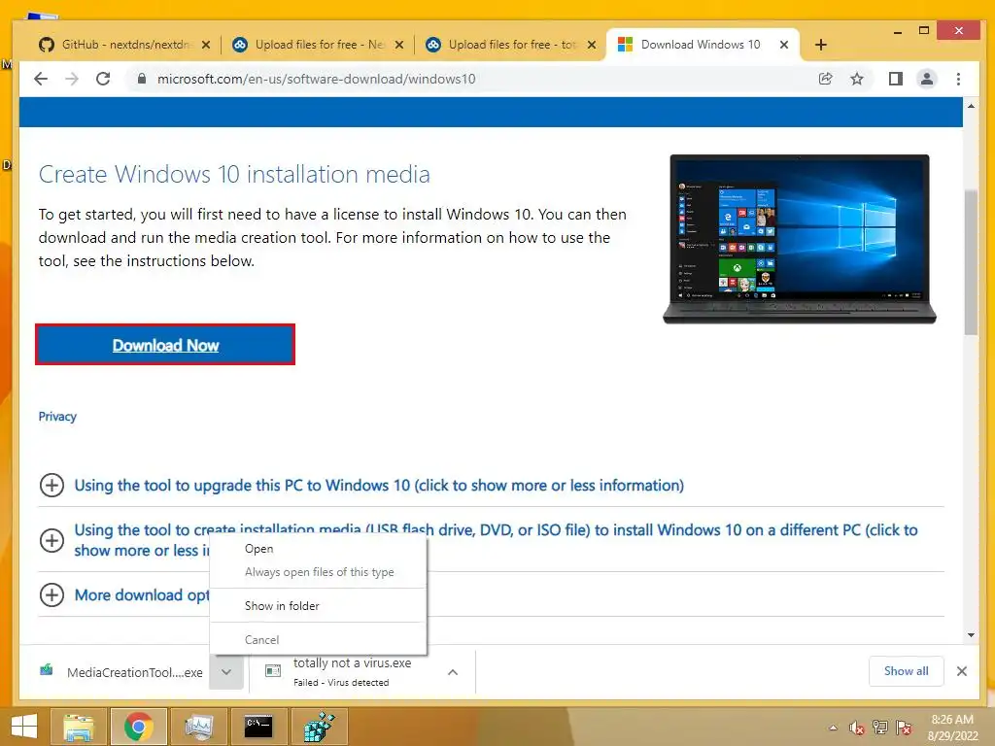This screenshot has height=746, width=995.
Task: Open Action Center flag tray icon
Action: click(x=904, y=728)
